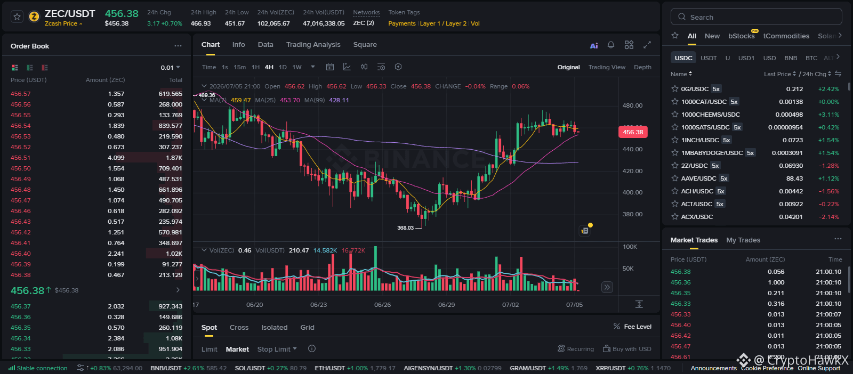Collapse the Vol(ZEC) indicator chevron
The width and height of the screenshot is (853, 374).
[204, 250]
